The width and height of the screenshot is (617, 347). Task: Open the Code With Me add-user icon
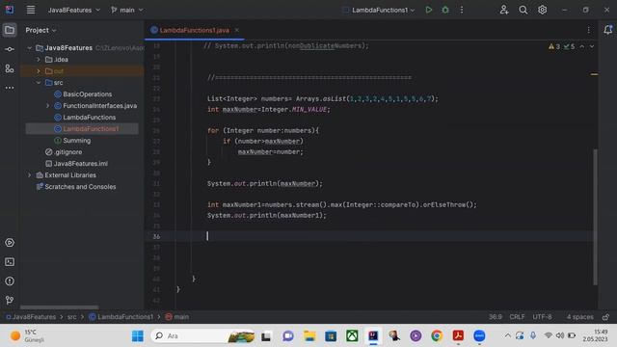coord(504,10)
